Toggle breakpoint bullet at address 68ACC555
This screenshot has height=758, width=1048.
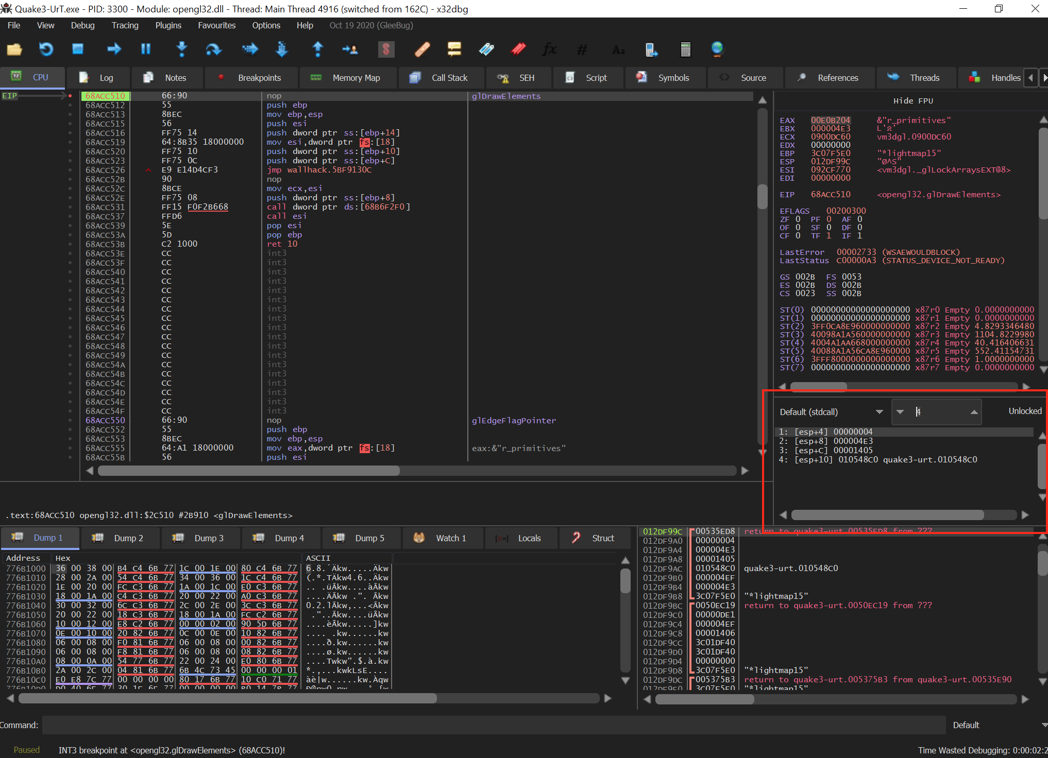click(70, 448)
